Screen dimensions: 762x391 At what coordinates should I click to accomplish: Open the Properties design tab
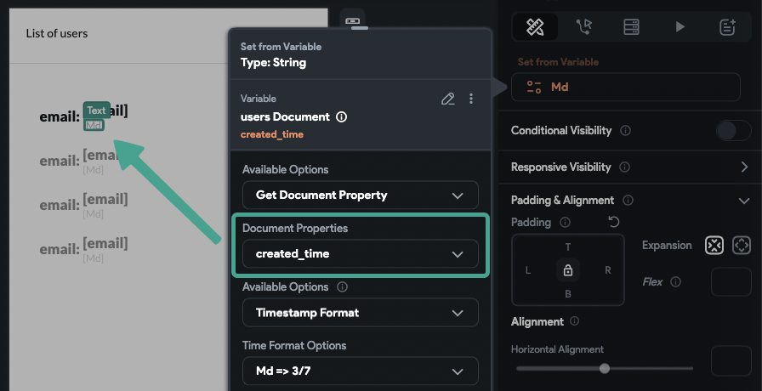pyautogui.click(x=535, y=26)
